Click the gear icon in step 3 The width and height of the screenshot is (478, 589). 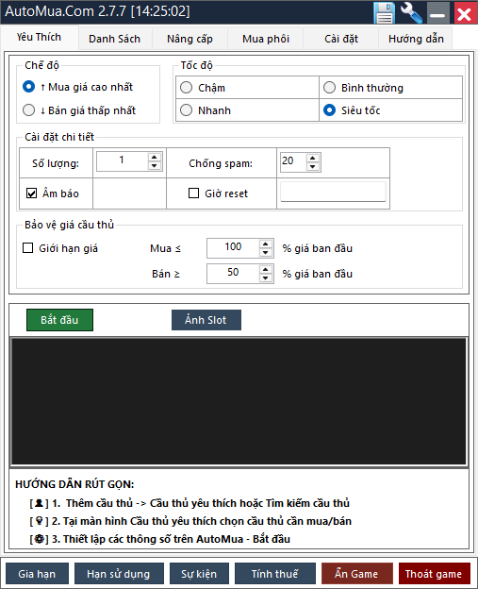(39, 539)
